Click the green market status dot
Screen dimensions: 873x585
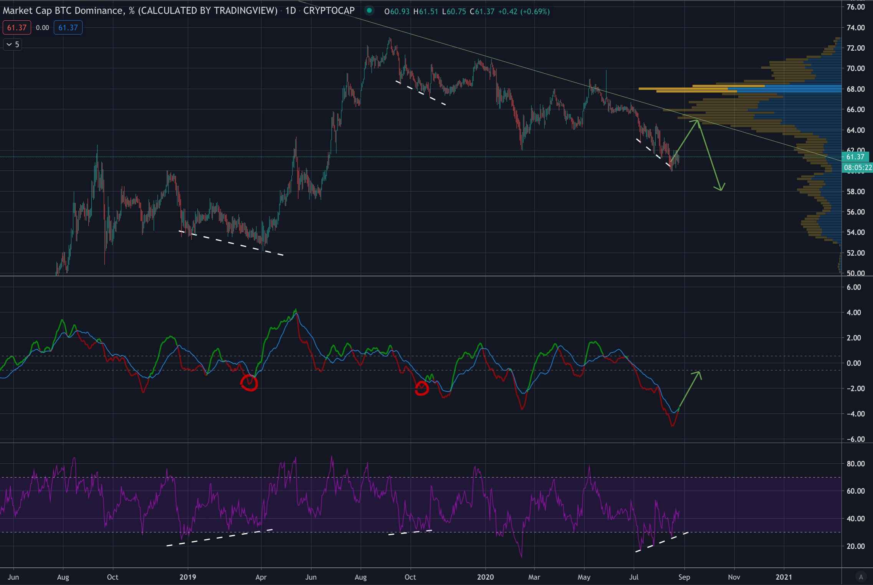(369, 11)
